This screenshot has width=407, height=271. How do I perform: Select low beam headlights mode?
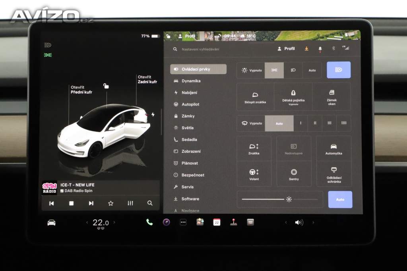[293, 70]
